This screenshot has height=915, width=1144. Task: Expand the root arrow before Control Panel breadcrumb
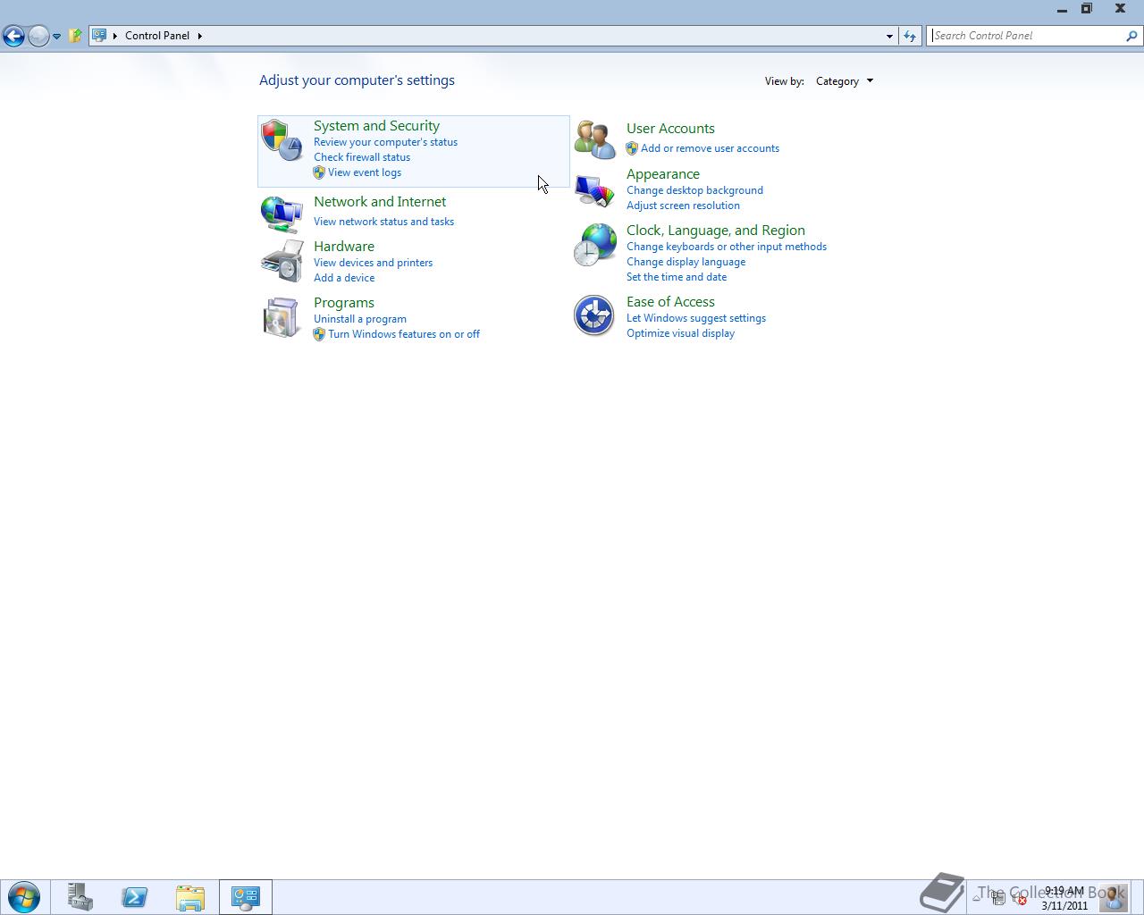115,36
